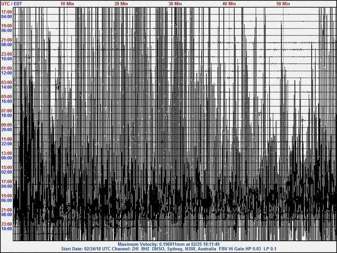The width and height of the screenshot is (337, 253).
Task: Click the '40 Min' time marker label
Action: pos(229,4)
